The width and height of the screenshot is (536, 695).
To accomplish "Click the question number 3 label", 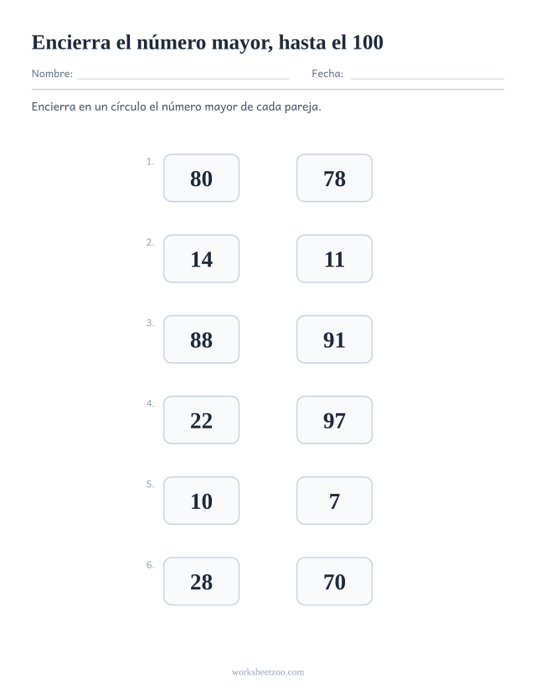I will (x=151, y=323).
